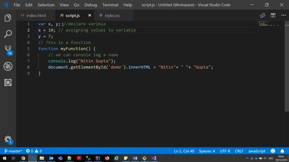The width and height of the screenshot is (289, 162).
Task: Open the editor More Actions ellipsis
Action: click(x=284, y=15)
